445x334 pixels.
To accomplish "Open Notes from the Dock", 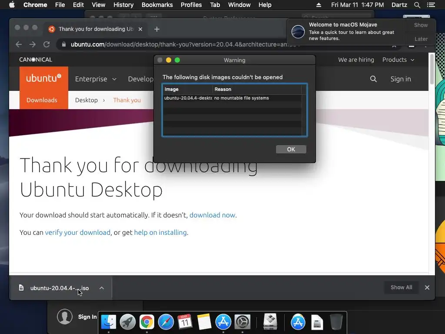I will pos(204,322).
